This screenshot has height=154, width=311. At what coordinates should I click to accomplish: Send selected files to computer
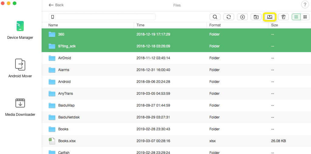[x=270, y=17]
